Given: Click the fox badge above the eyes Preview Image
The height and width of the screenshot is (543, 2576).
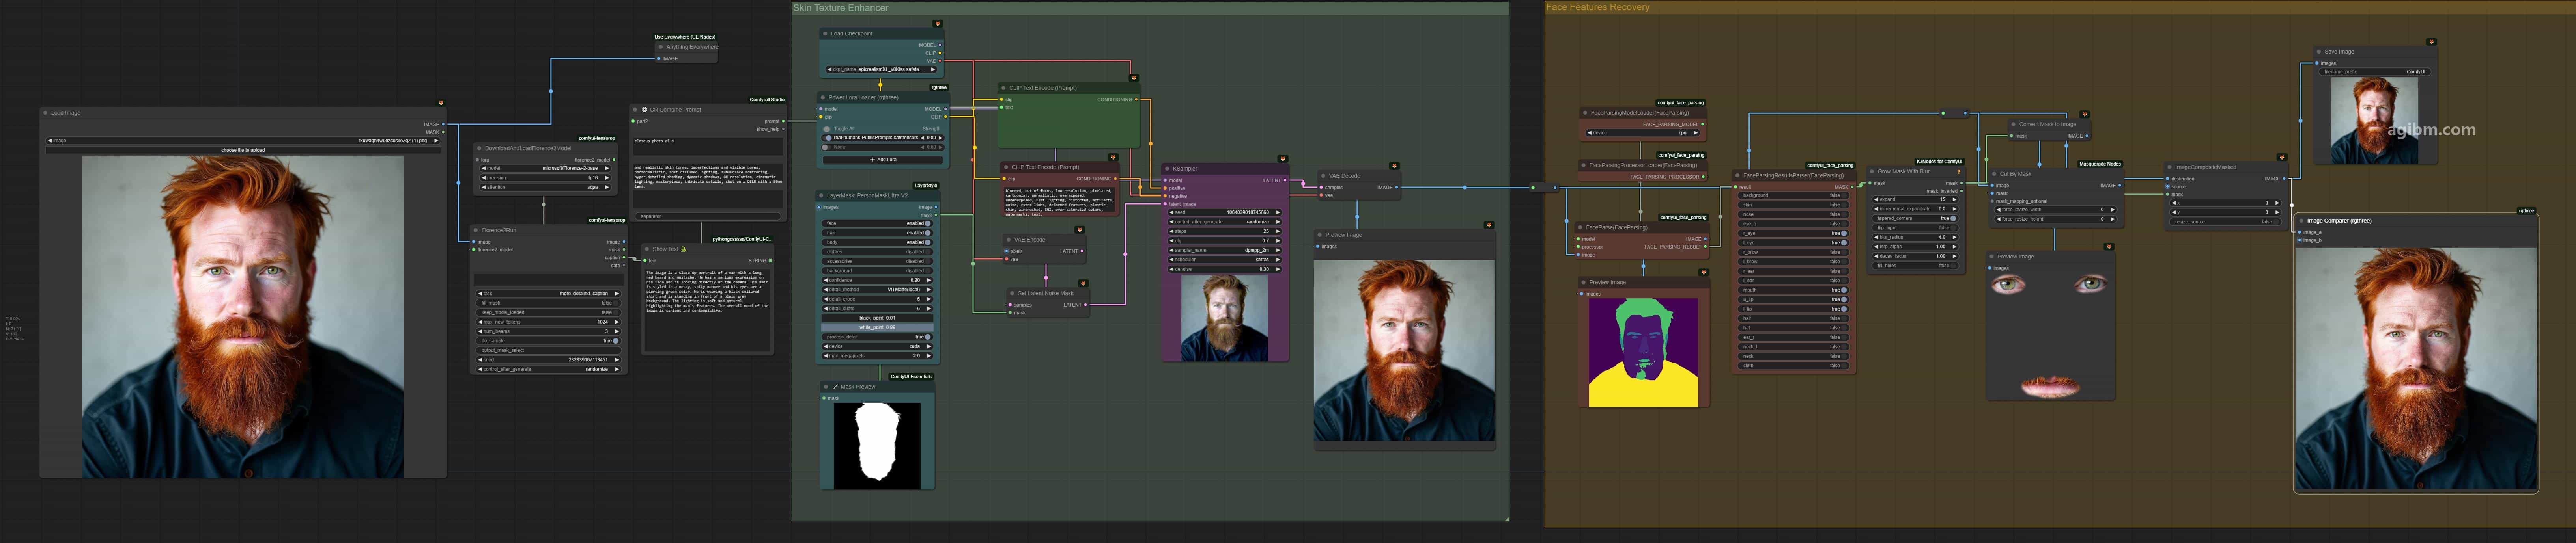Looking at the screenshot, I should pyautogui.click(x=2109, y=247).
